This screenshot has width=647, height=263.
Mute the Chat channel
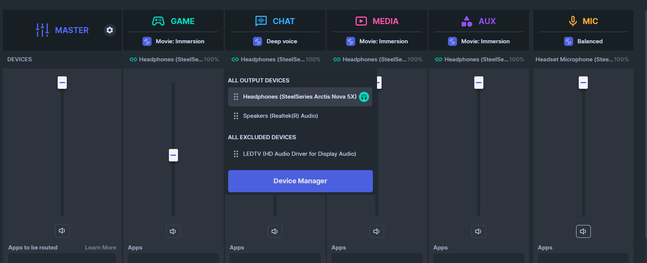click(x=275, y=231)
